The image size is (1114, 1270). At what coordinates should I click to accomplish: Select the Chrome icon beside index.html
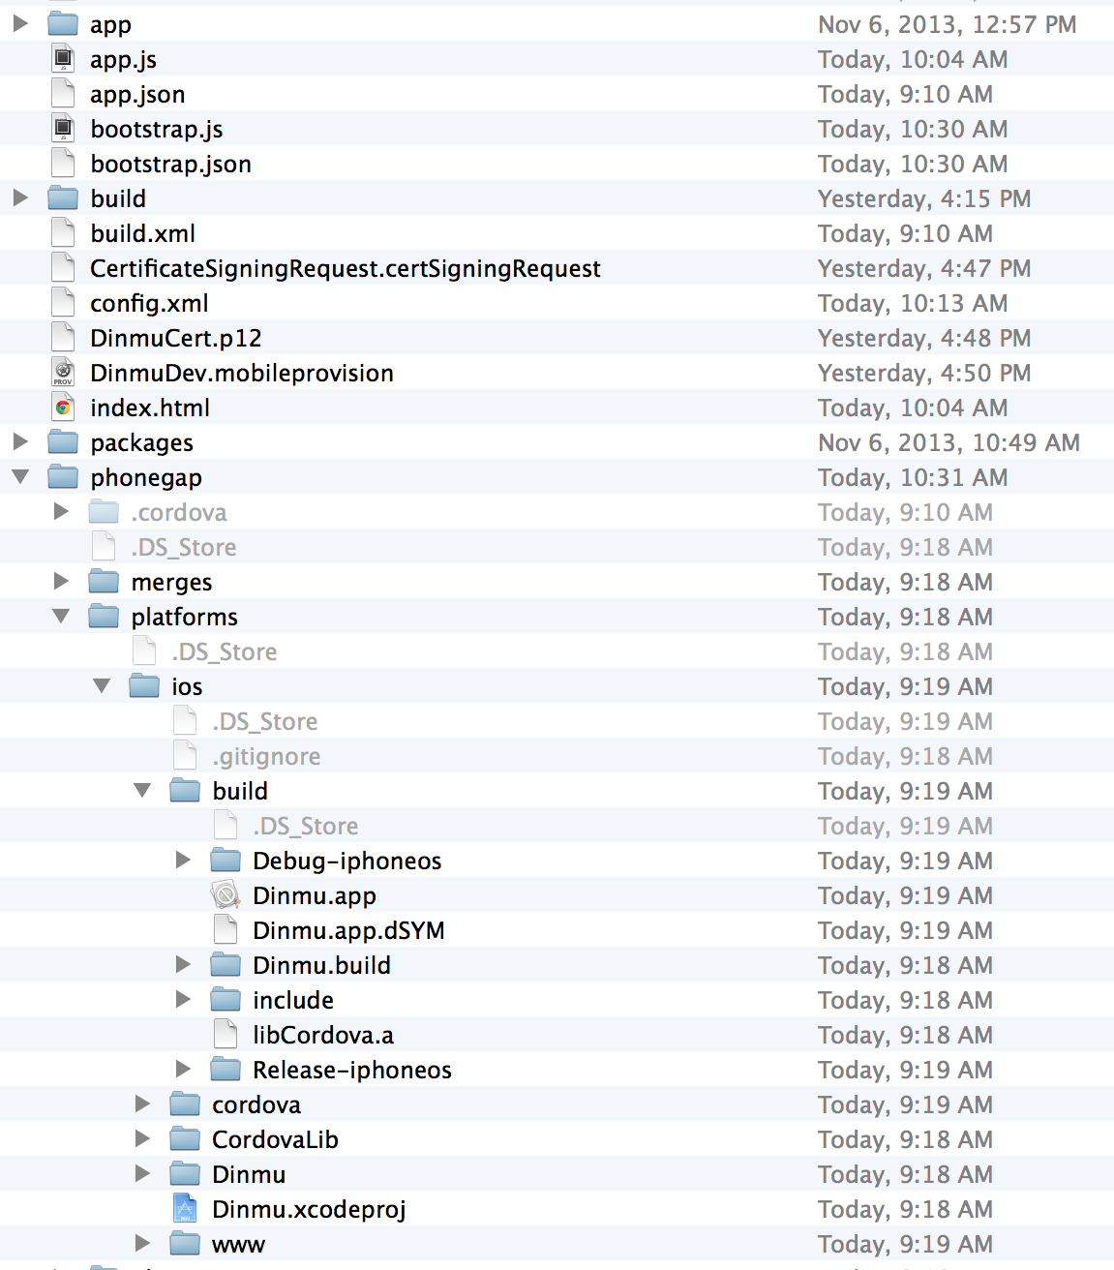[63, 408]
